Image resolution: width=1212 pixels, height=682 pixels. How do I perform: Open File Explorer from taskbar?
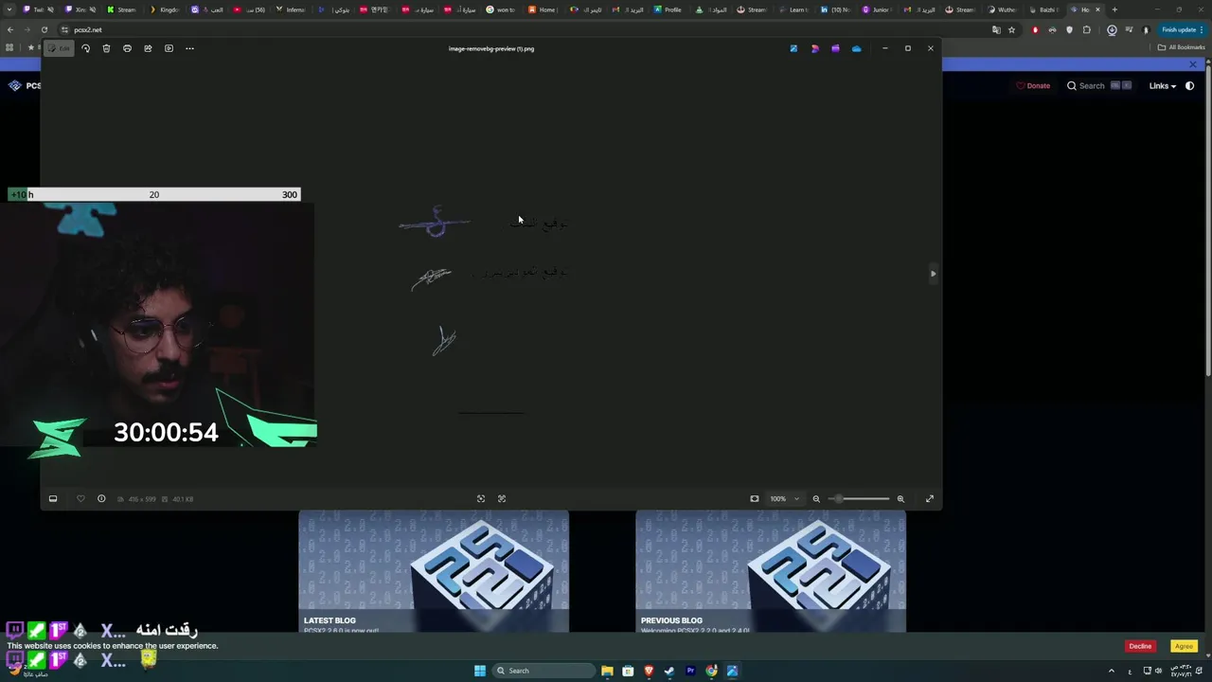click(x=607, y=671)
